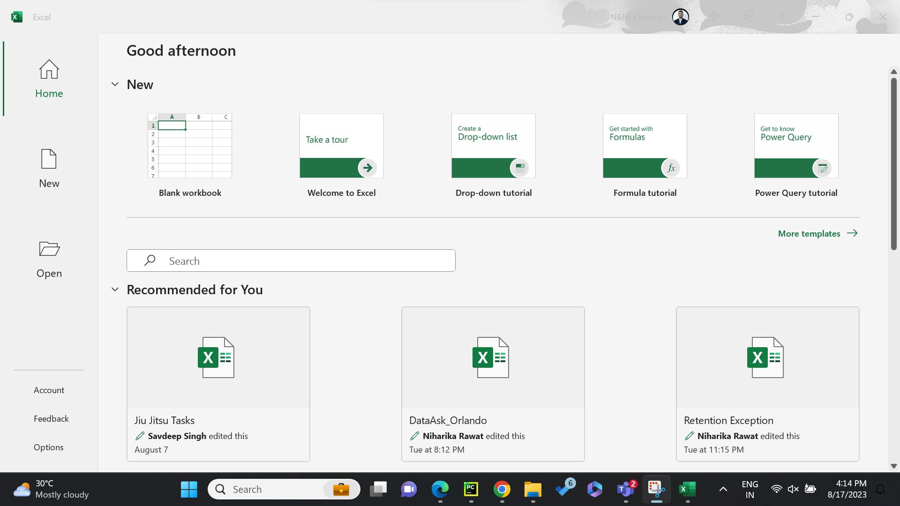The height and width of the screenshot is (506, 900).
Task: Click the More templates link
Action: coord(817,233)
